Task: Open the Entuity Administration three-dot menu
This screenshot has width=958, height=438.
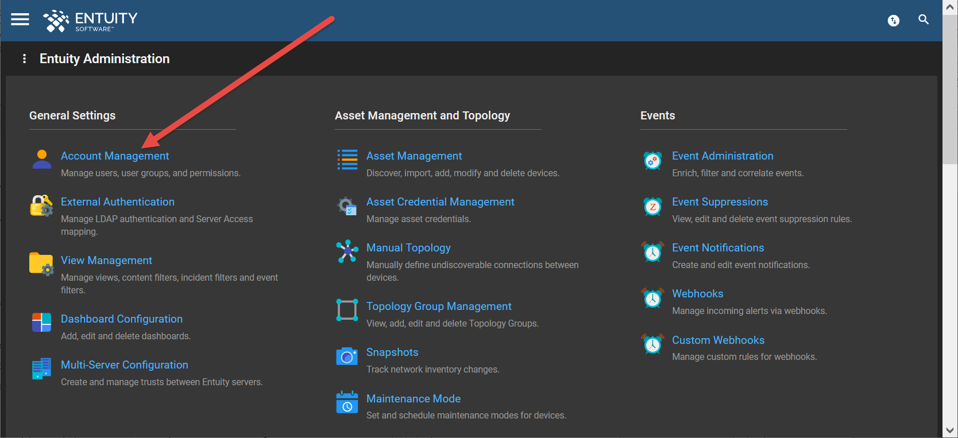Action: [x=24, y=59]
